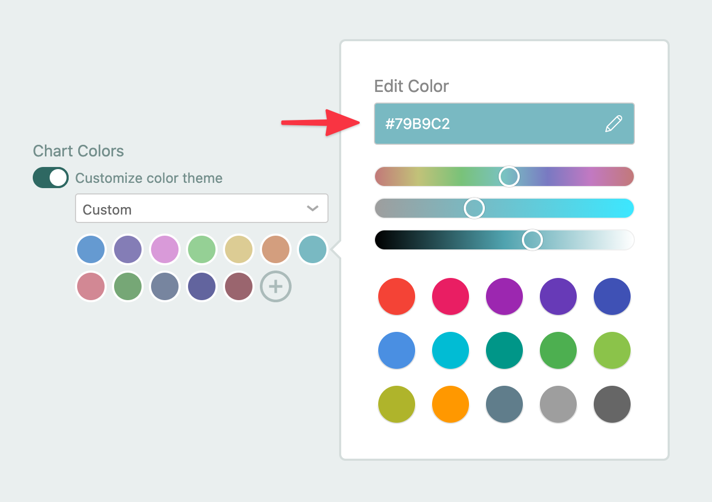This screenshot has width=712, height=502.
Task: Select the rose pink chart swatch in second row
Action: pyautogui.click(x=91, y=286)
